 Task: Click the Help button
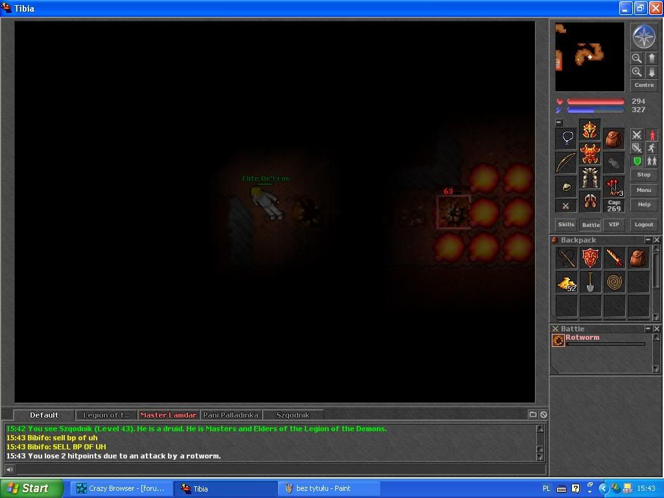click(x=644, y=204)
